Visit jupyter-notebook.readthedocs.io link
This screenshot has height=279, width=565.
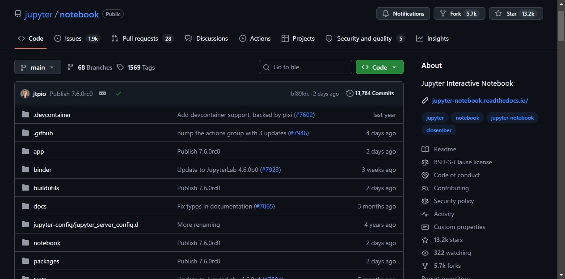(x=480, y=100)
